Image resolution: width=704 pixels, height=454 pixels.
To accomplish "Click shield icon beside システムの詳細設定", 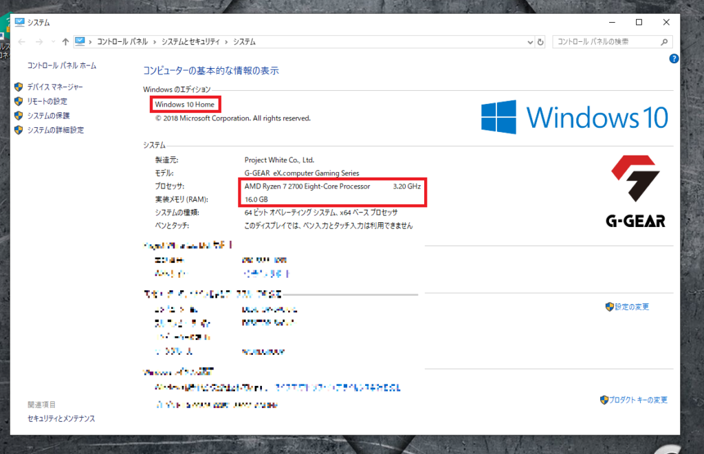I will coord(19,130).
